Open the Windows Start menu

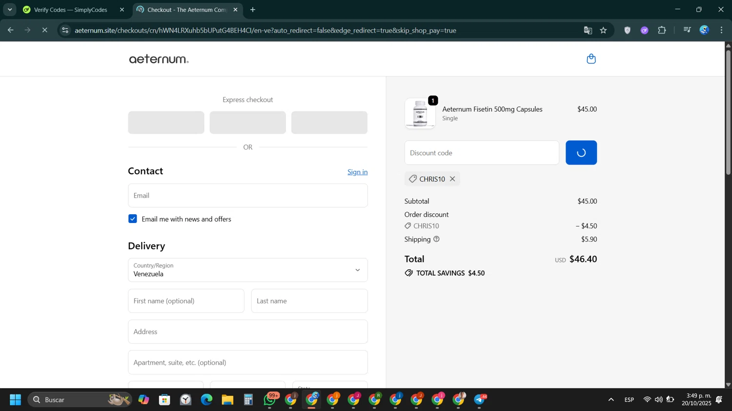[x=15, y=400]
